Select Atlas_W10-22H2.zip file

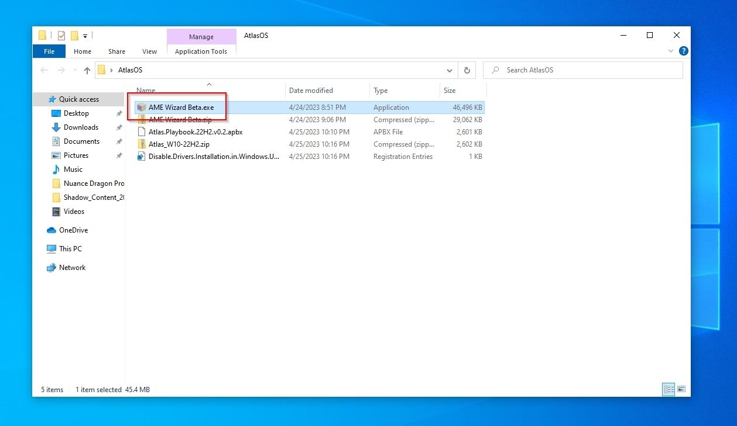click(179, 144)
